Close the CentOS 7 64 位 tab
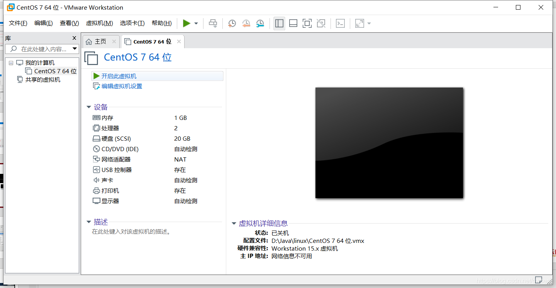The width and height of the screenshot is (556, 288). (179, 42)
